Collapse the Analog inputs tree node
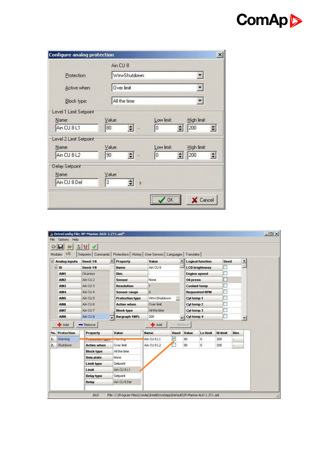The height and width of the screenshot is (462, 327). click(x=52, y=261)
